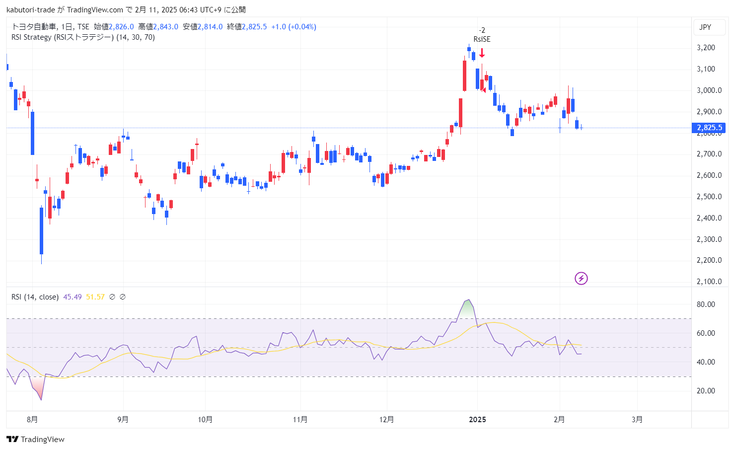
Task: Click the RSI value 45.49
Action: (73, 297)
